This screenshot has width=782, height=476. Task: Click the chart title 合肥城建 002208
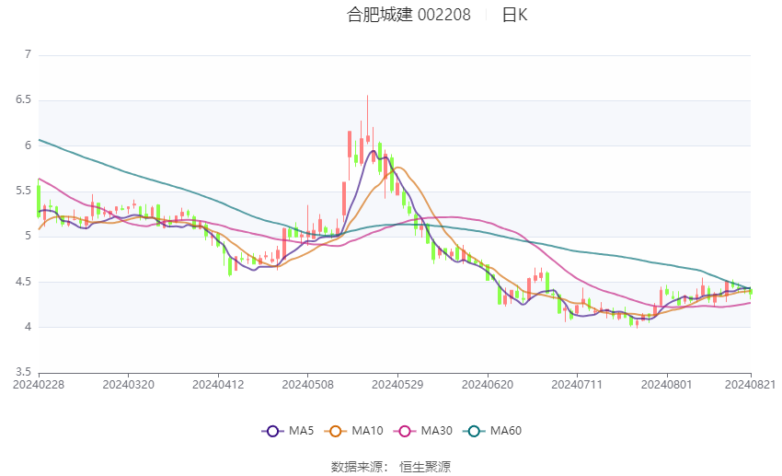[408, 15]
